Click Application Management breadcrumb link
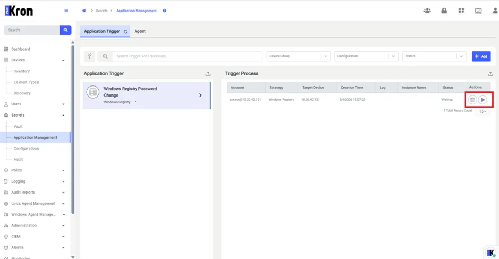 (x=136, y=11)
